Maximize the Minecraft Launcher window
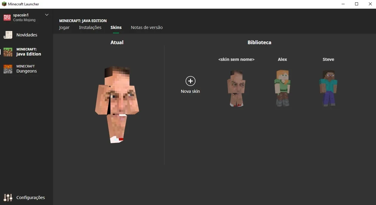The width and height of the screenshot is (376, 205). click(x=356, y=4)
